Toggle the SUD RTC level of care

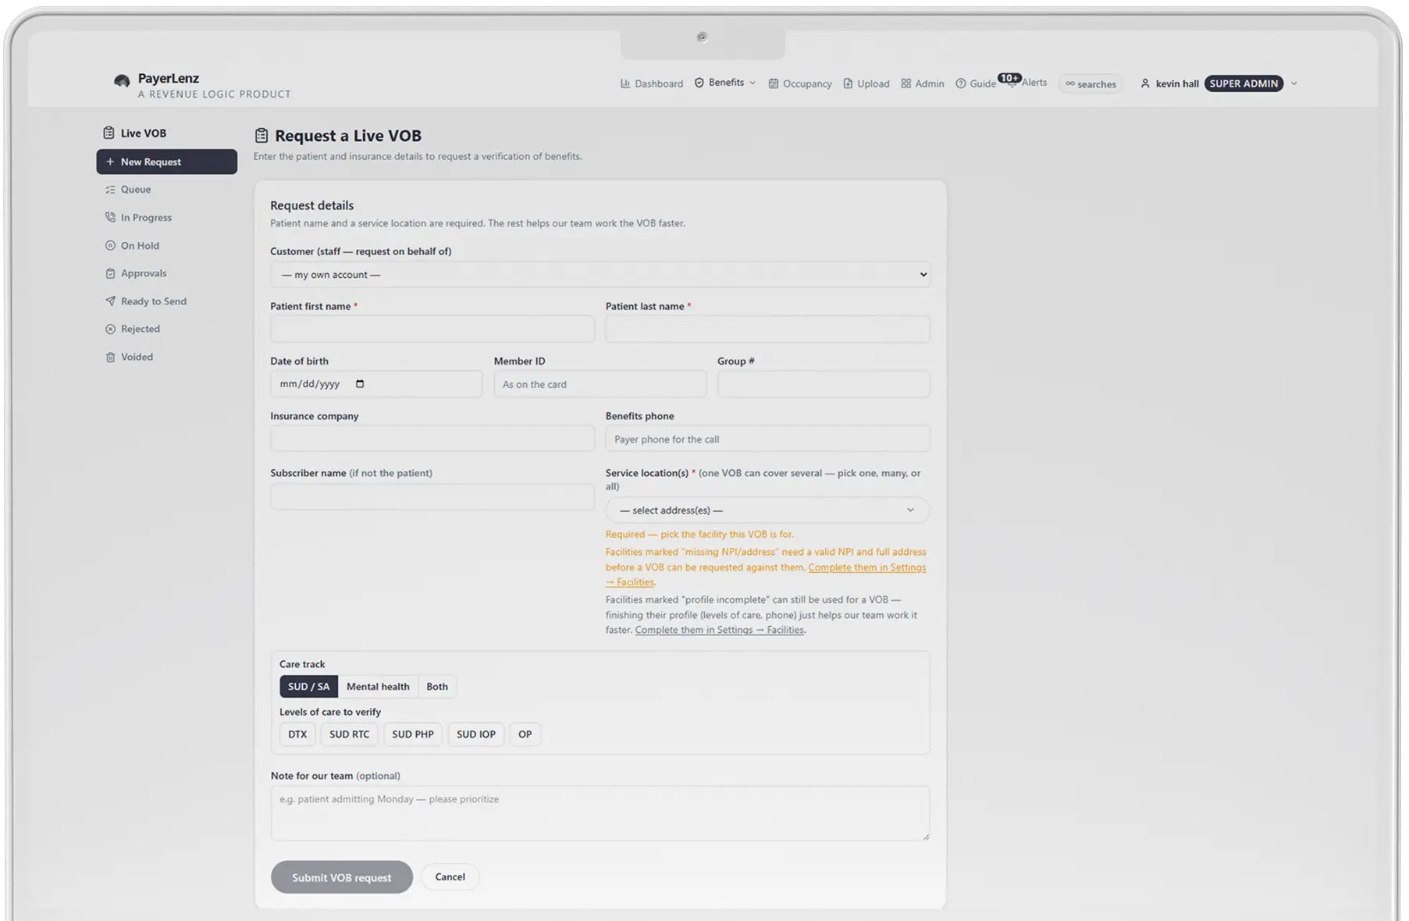tap(349, 734)
